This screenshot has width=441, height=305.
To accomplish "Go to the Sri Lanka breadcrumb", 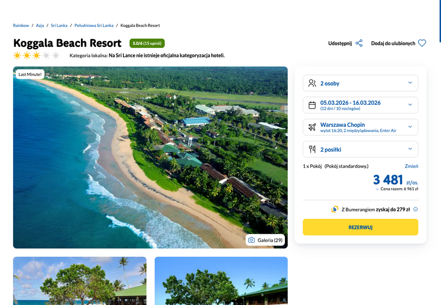I will click(x=59, y=25).
